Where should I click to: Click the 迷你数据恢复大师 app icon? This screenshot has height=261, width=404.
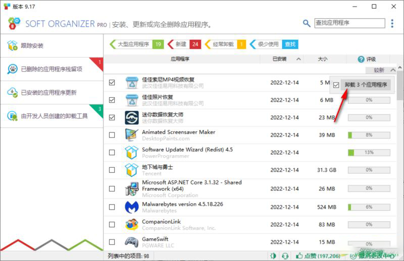click(132, 117)
